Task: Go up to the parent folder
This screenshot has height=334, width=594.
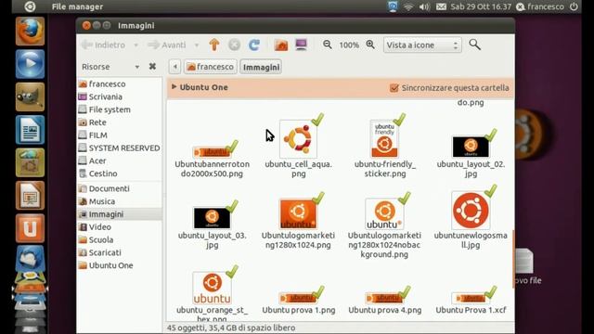Action: coord(214,45)
